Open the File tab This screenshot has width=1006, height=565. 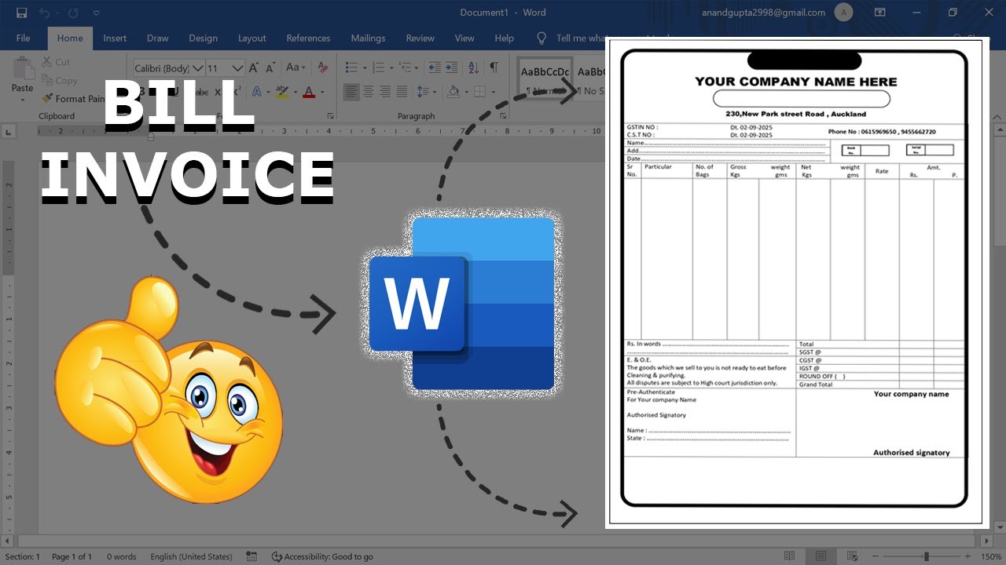[x=24, y=38]
